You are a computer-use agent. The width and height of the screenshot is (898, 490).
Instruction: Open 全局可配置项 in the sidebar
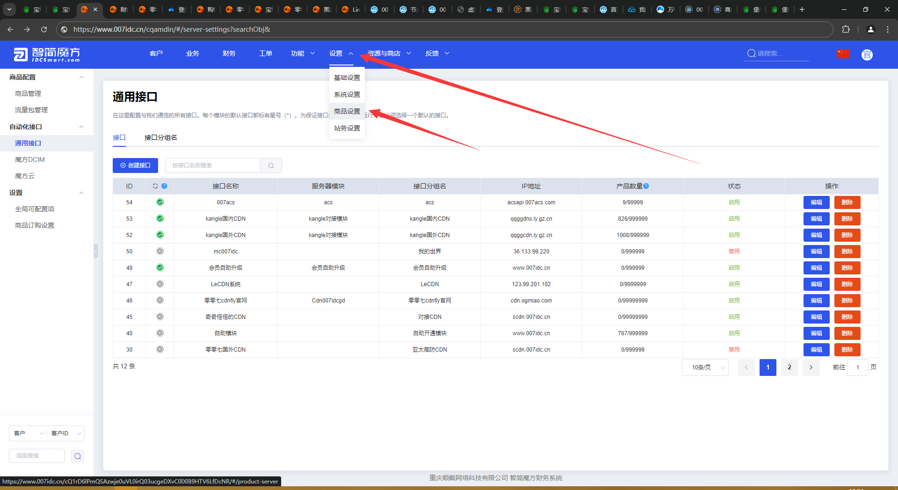click(x=35, y=209)
